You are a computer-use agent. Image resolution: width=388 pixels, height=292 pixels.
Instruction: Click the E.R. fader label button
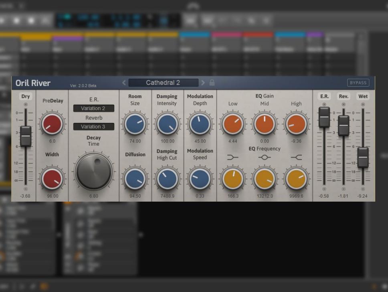click(324, 96)
